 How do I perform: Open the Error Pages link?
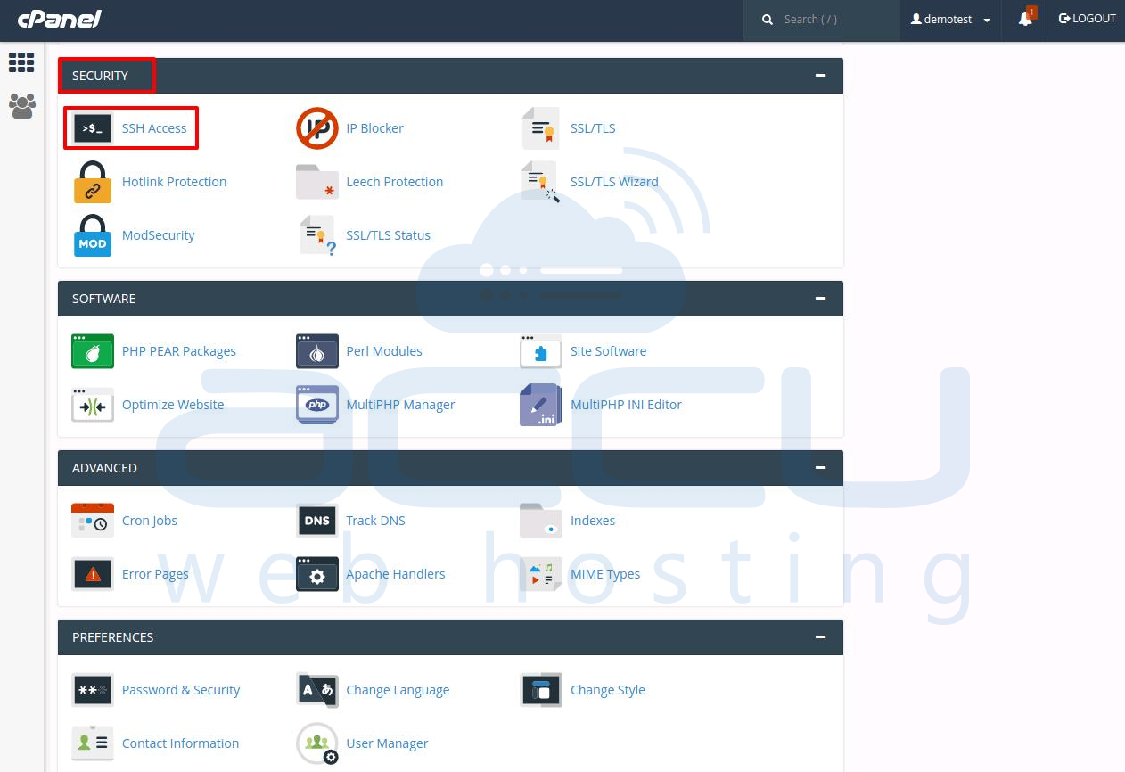[x=155, y=574]
